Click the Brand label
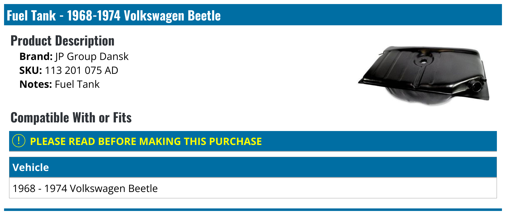The image size is (506, 215). [x=36, y=56]
